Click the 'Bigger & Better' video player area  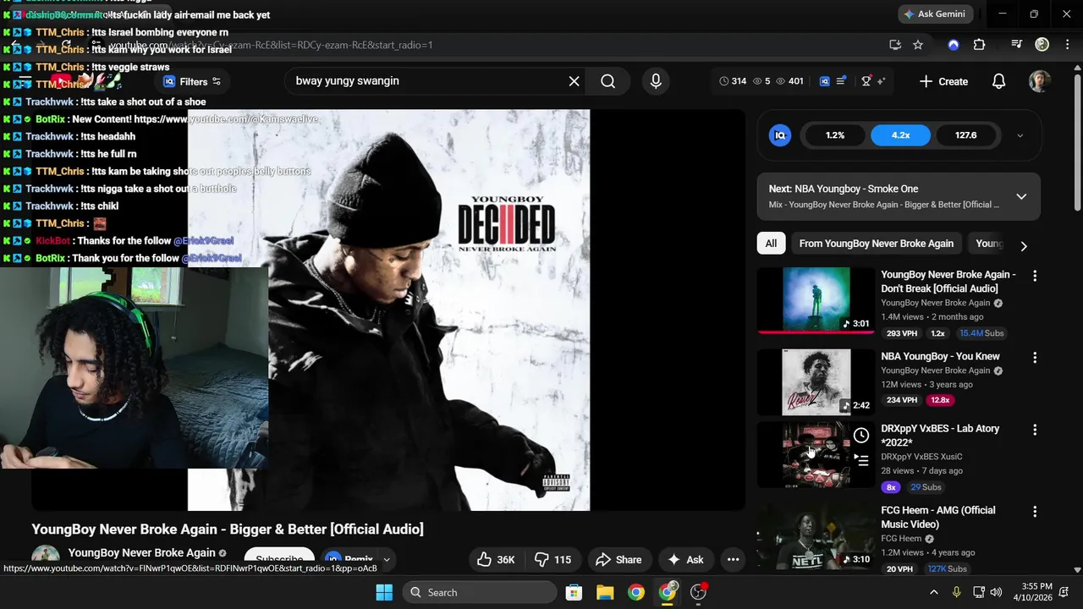[x=388, y=310]
